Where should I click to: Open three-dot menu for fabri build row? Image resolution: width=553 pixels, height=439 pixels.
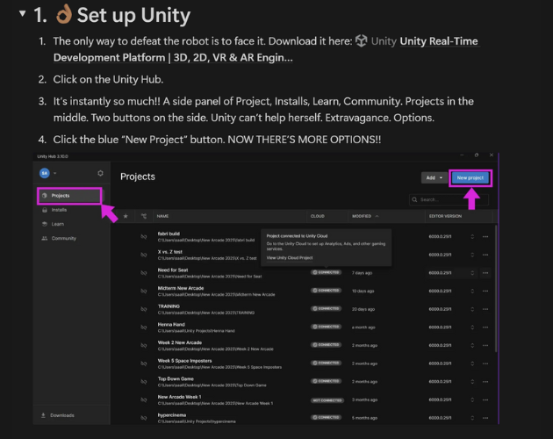pyautogui.click(x=485, y=237)
